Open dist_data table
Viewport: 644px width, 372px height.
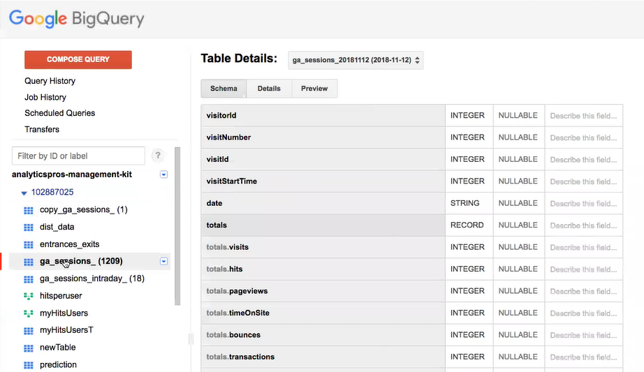click(57, 227)
